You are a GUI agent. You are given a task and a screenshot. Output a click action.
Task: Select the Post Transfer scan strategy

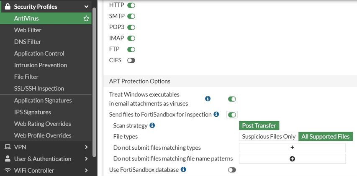point(259,125)
